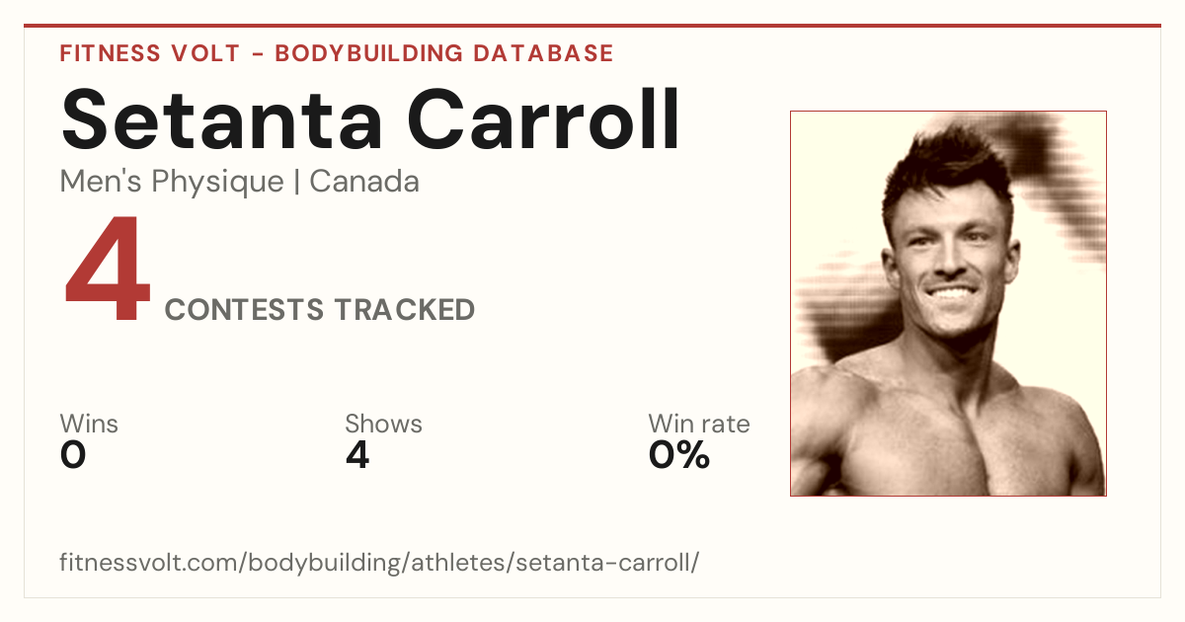Click the word Setanta in the title

[x=222, y=120]
